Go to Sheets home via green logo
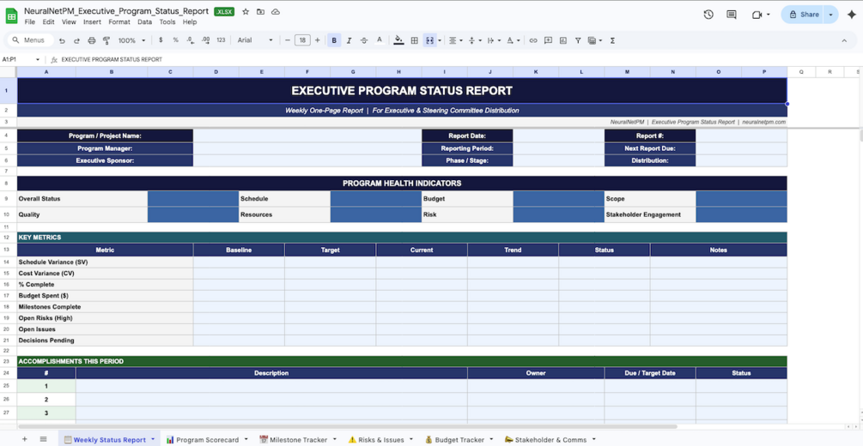 pyautogui.click(x=11, y=16)
